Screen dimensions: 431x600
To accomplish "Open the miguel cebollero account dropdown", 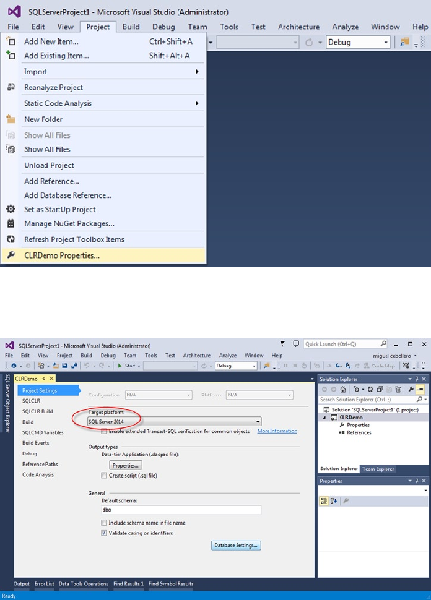I will click(394, 356).
